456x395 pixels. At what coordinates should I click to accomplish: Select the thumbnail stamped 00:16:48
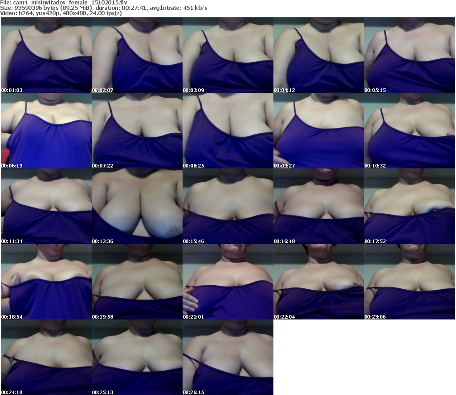pyautogui.click(x=319, y=206)
